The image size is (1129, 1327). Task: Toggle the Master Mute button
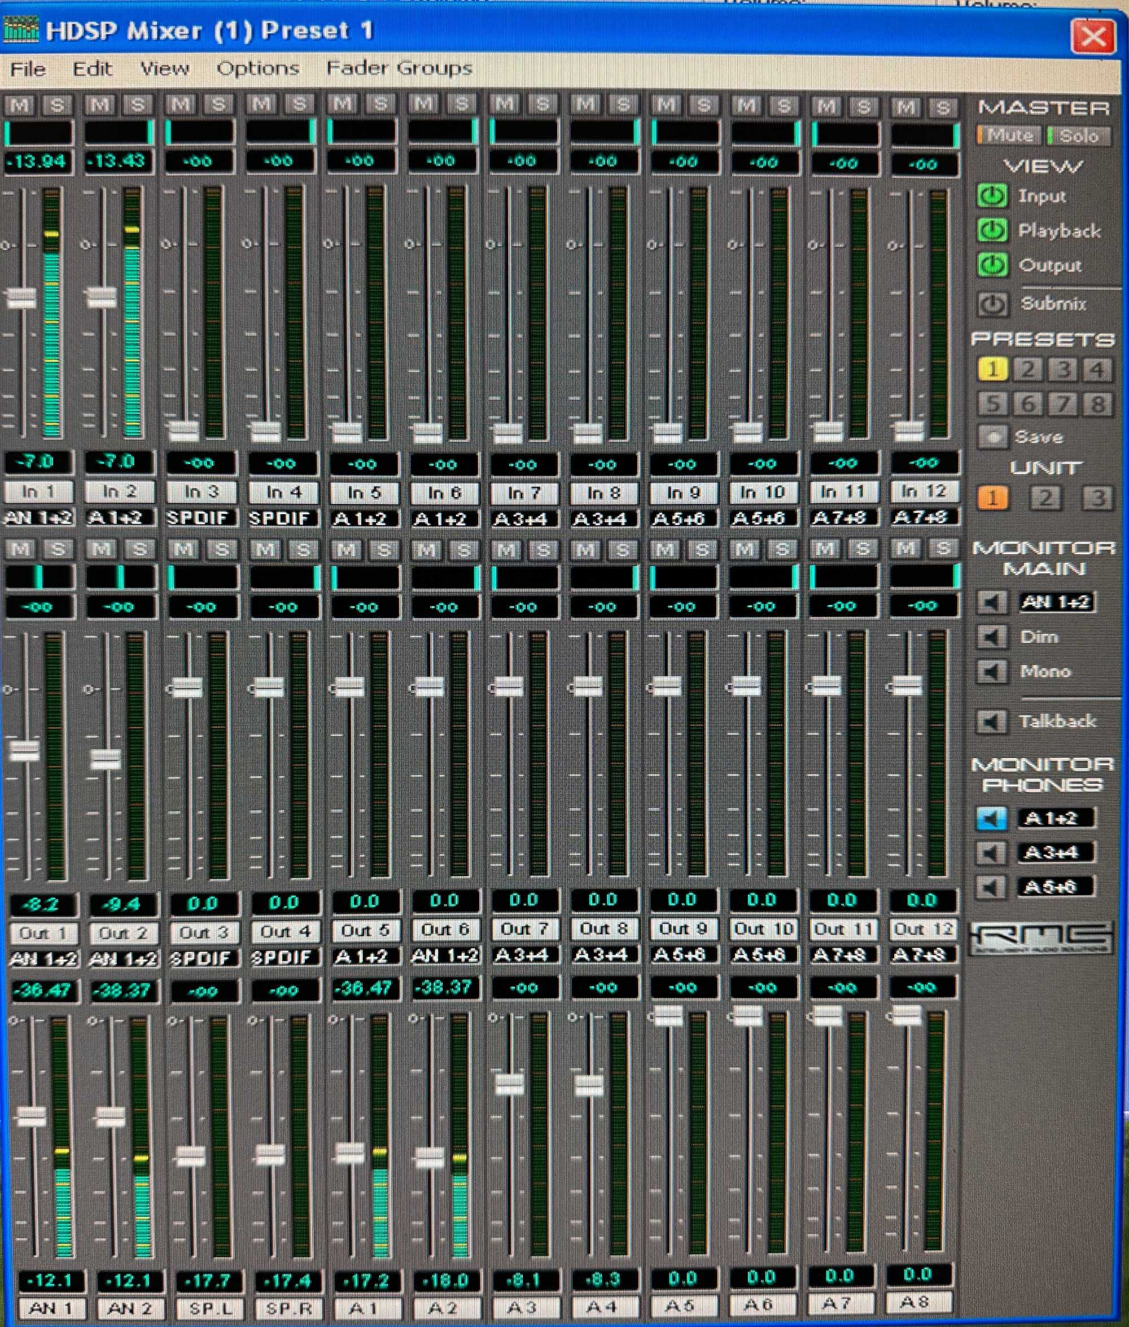1009,135
